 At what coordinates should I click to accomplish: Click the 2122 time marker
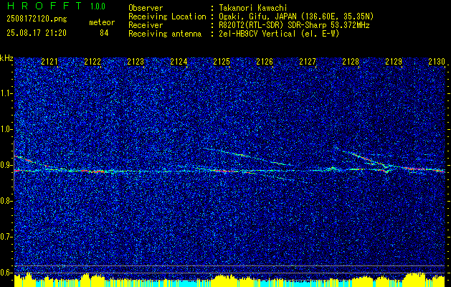92,62
